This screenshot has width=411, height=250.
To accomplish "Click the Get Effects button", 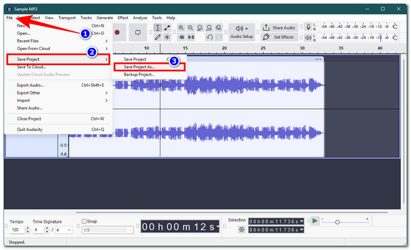I will (279, 37).
